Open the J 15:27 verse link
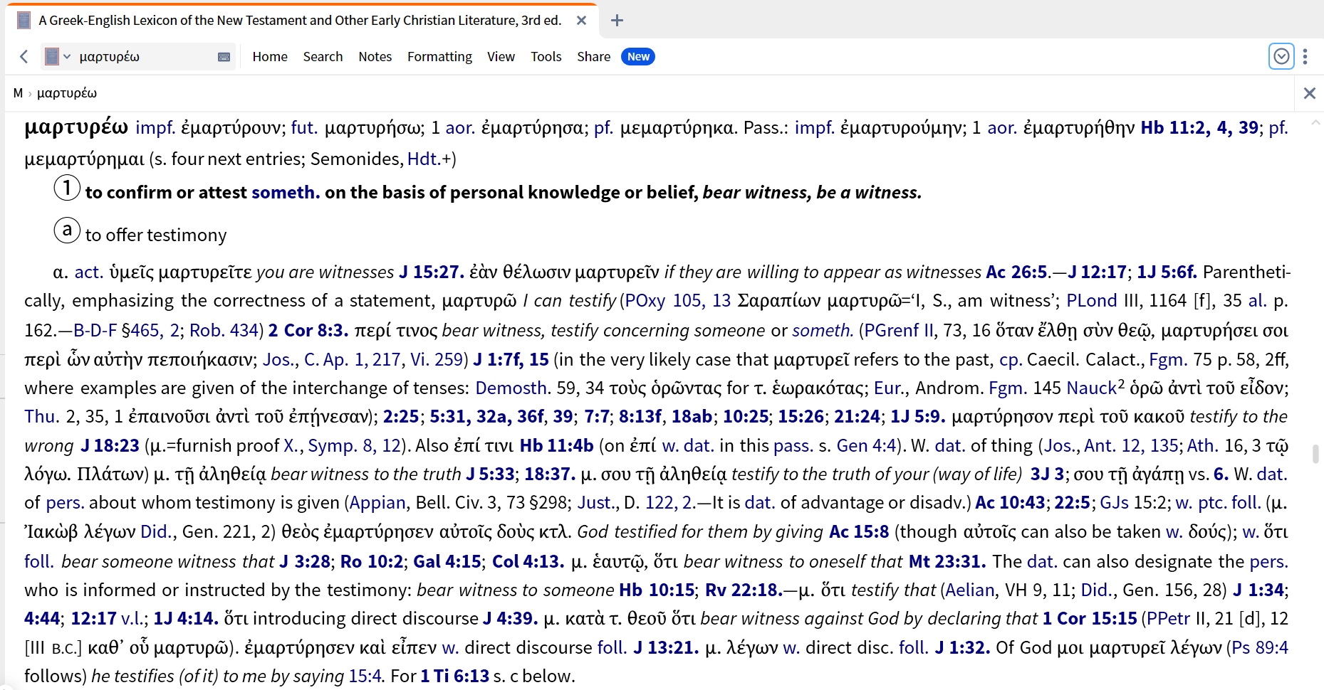 tap(431, 272)
